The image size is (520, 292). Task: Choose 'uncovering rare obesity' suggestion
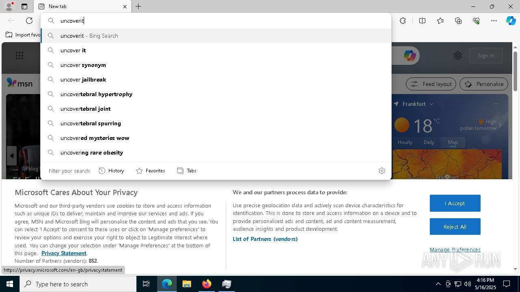[216, 152]
